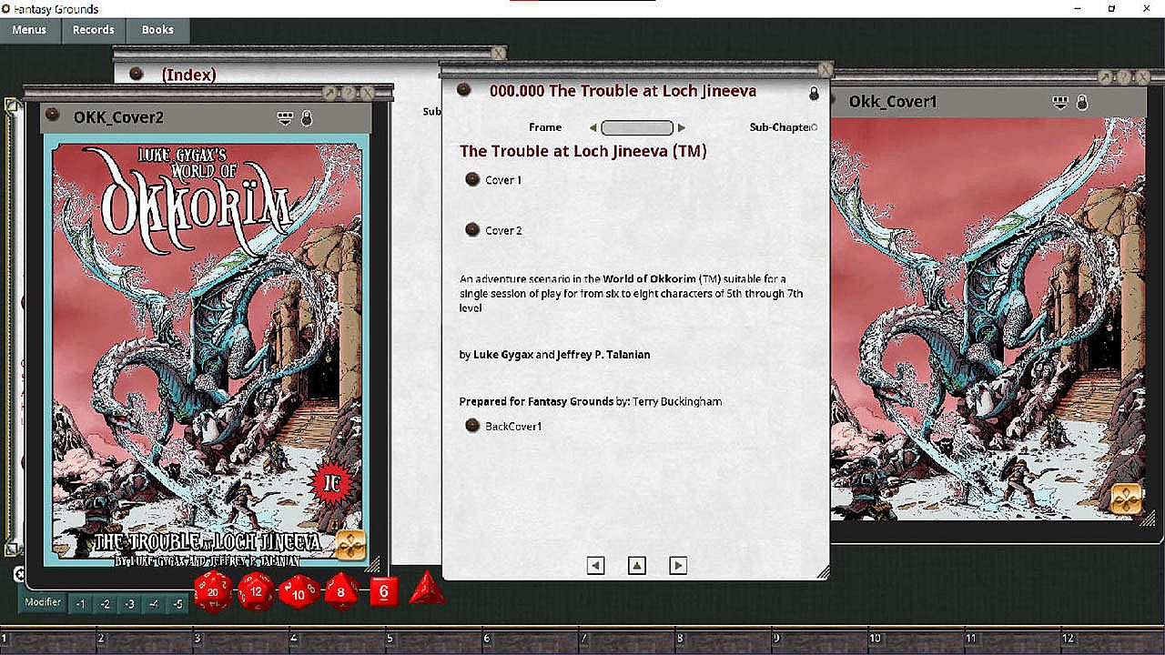Click the Frame style field
Screen dimensions: 1165x655
click(637, 128)
